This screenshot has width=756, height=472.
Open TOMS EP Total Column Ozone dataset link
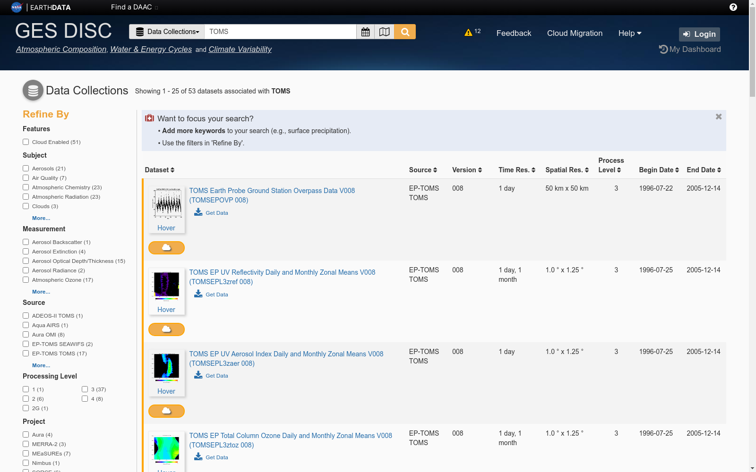pyautogui.click(x=291, y=440)
